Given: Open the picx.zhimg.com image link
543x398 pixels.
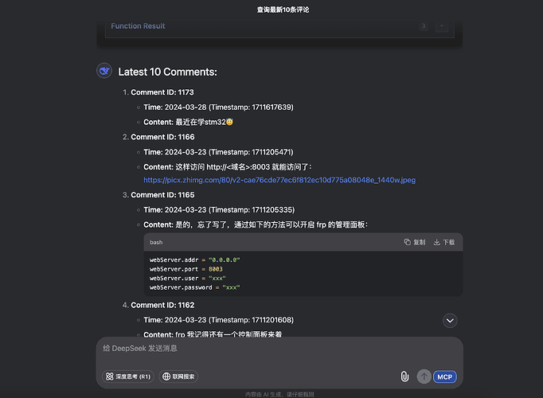Looking at the screenshot, I should [x=279, y=180].
